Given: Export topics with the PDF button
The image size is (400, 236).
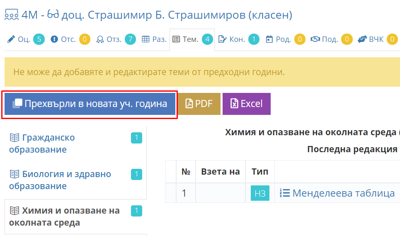Looking at the screenshot, I should (x=199, y=104).
